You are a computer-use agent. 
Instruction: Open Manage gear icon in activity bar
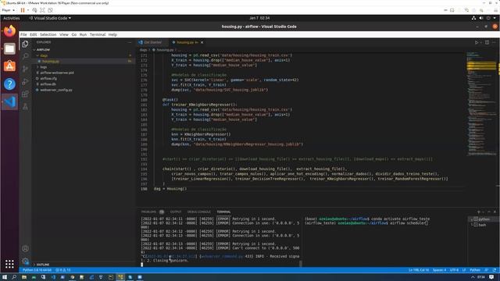click(x=25, y=261)
